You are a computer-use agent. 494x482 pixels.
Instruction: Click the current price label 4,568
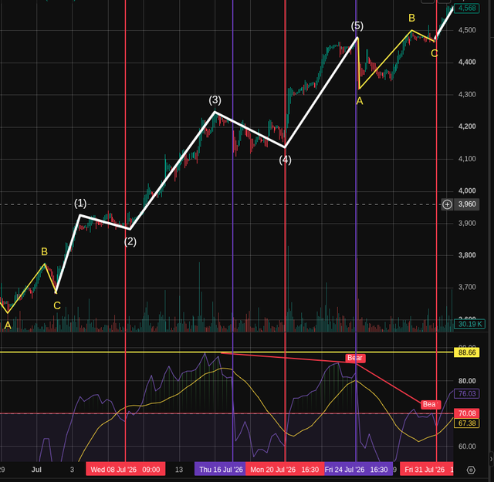click(x=466, y=8)
